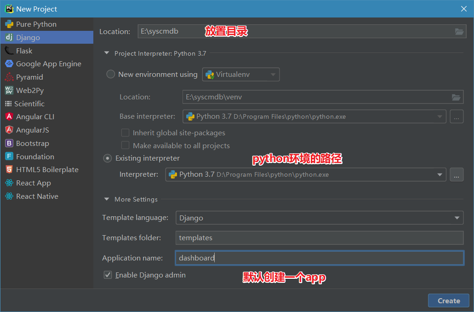Click project Location field E:\syscmdb
The height and width of the screenshot is (312, 474).
(x=302, y=31)
